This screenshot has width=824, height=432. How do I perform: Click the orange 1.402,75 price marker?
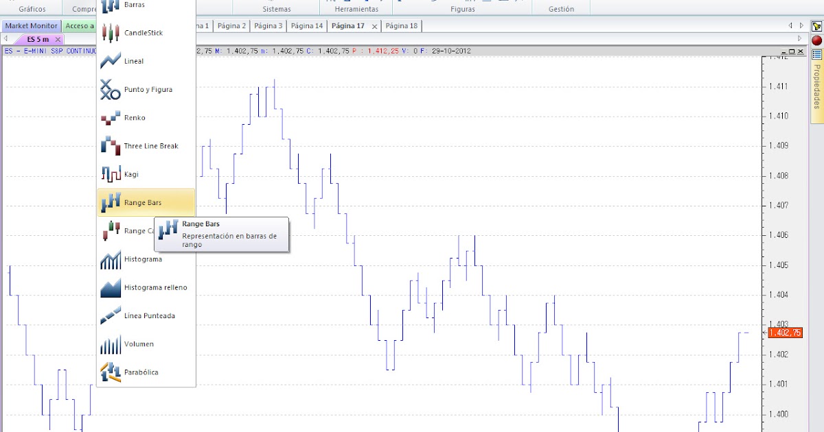[x=784, y=333]
